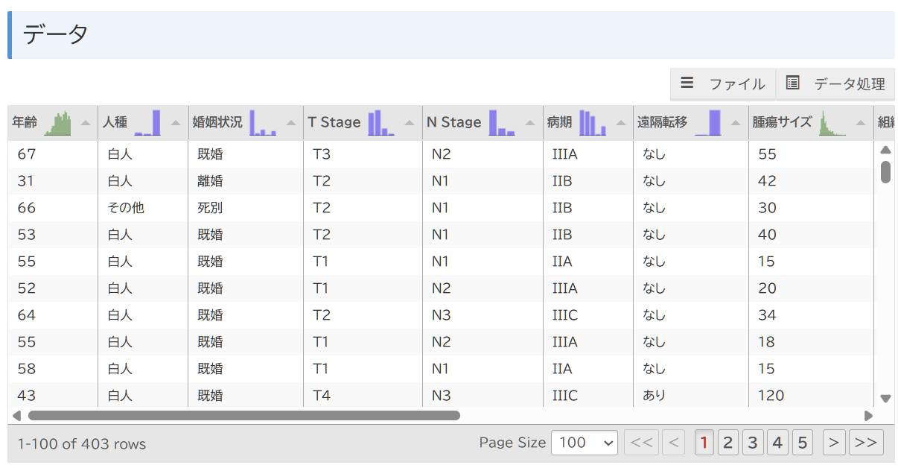The width and height of the screenshot is (898, 468).
Task: Click the 遠隔転移 column chart icon
Action: [708, 123]
